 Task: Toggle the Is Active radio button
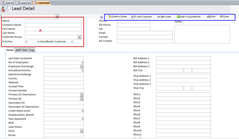coord(26,42)
